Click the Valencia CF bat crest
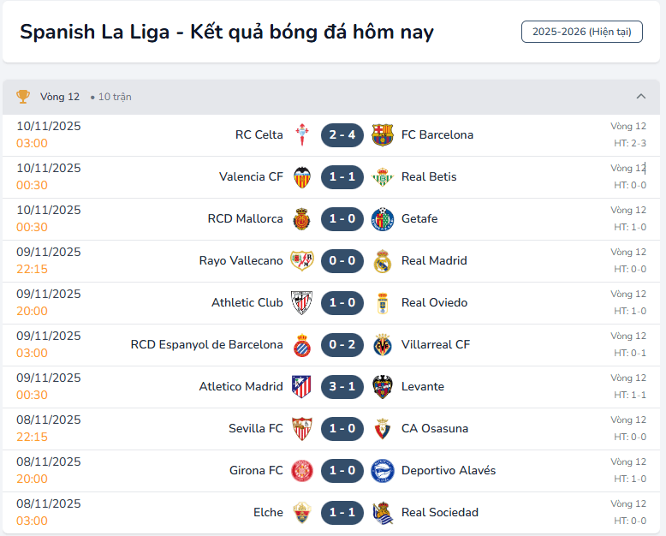Screen dimensions: 666x536 301,176
